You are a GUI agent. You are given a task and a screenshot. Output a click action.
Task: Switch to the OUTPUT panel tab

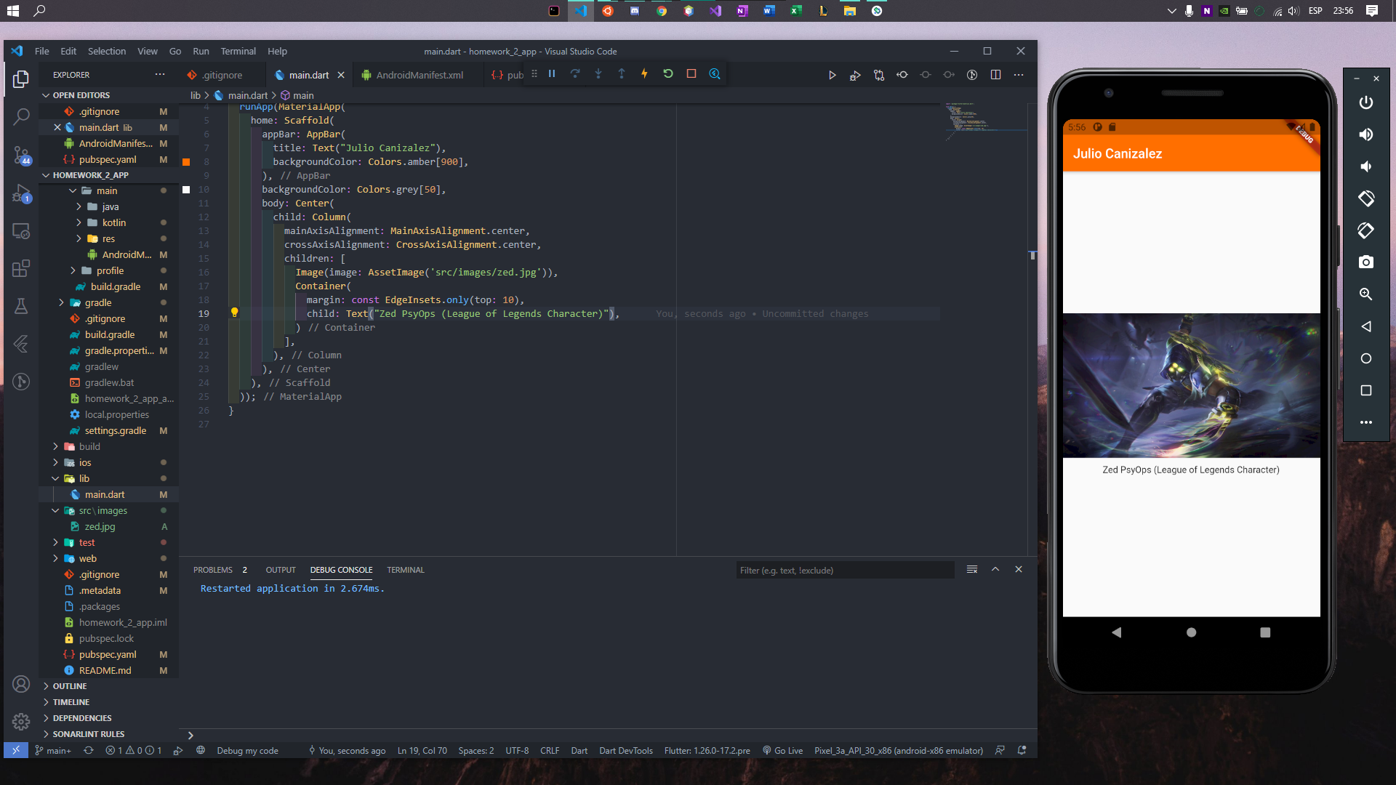pyautogui.click(x=281, y=570)
